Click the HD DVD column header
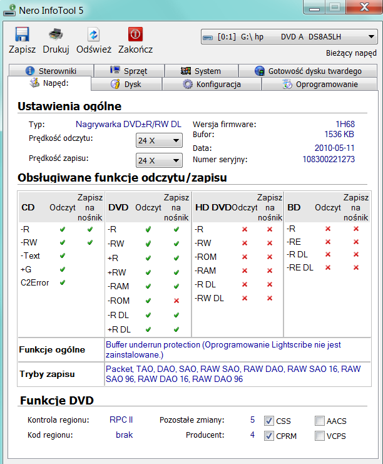 click(213, 207)
